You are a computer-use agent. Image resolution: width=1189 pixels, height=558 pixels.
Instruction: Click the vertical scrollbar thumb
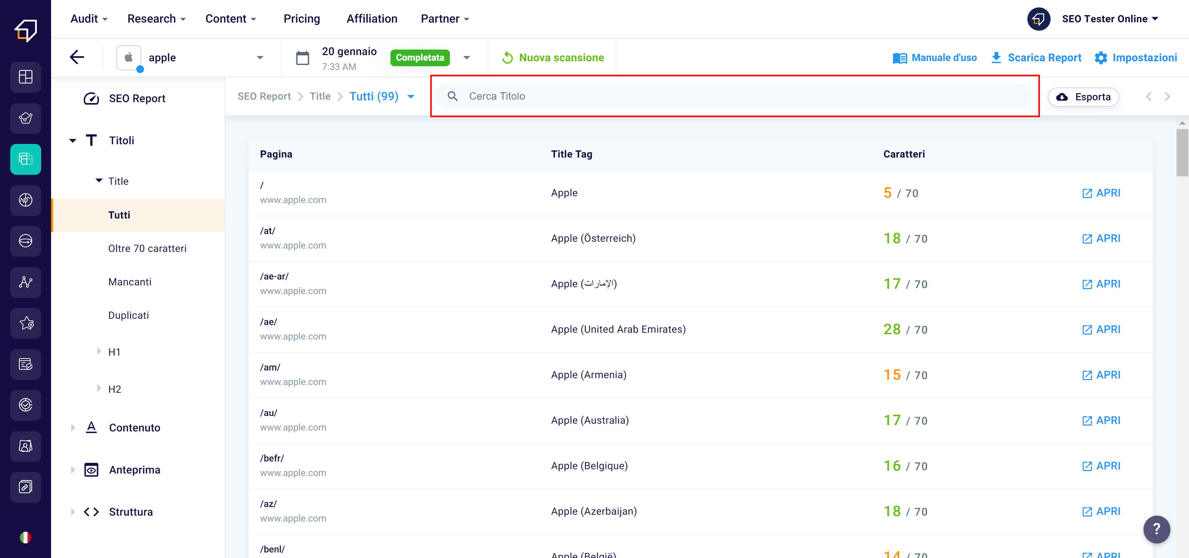coord(1182,152)
